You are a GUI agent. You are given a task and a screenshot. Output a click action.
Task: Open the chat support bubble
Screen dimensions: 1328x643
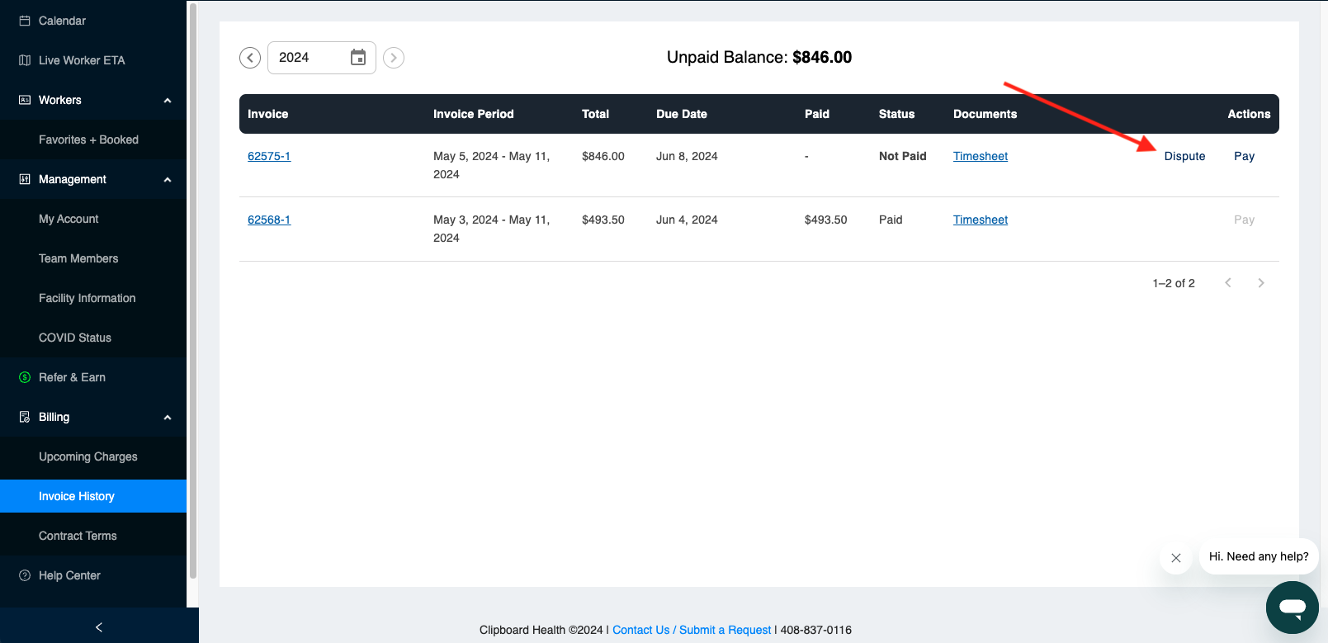pos(1293,608)
